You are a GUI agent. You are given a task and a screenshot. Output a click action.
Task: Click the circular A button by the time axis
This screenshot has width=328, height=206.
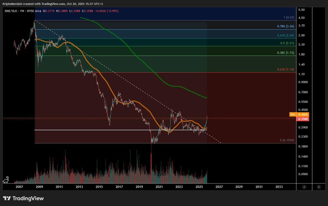click(x=304, y=187)
